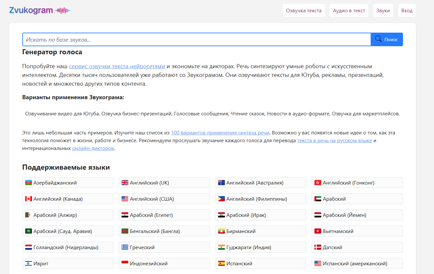Select the Azerbaijani flag language item
This screenshot has height=274, width=434.
68,183
